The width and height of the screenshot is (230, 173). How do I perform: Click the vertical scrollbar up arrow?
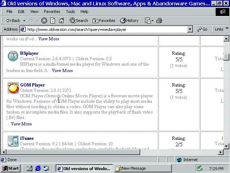pyautogui.click(x=226, y=39)
